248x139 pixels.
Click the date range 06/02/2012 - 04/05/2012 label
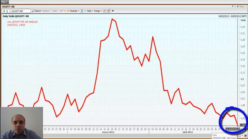click(x=232, y=16)
